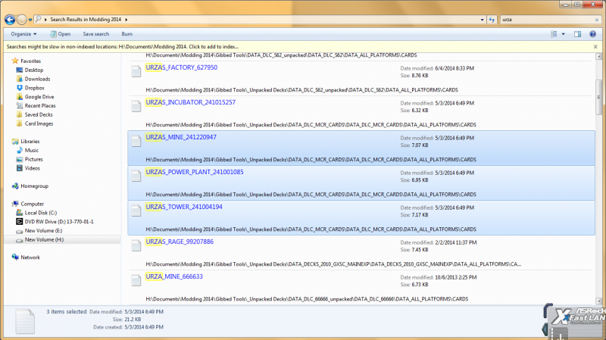Open the view options dropdown arrow
The height and width of the screenshot is (340, 606).
(563, 34)
